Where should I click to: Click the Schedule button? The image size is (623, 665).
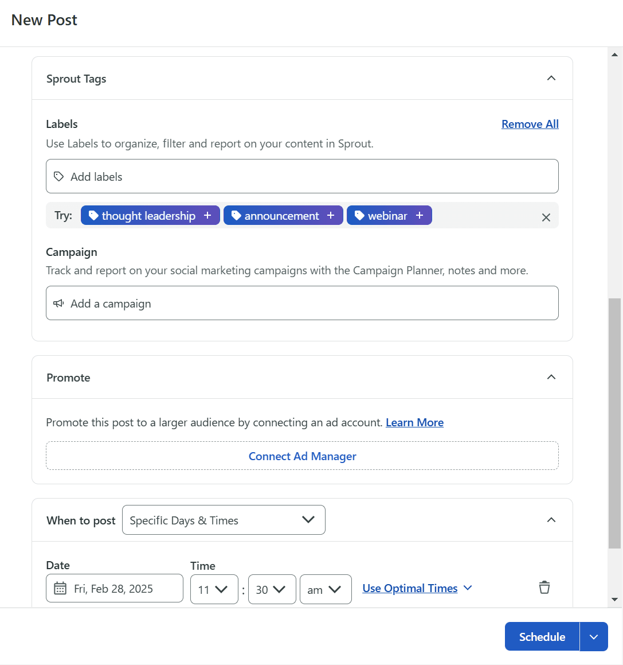coord(542,637)
